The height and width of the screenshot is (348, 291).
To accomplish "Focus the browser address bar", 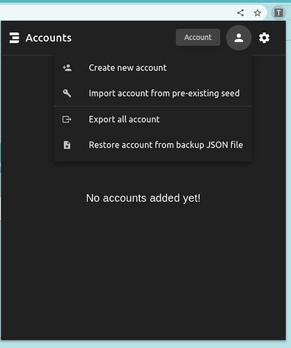I will (x=116, y=13).
